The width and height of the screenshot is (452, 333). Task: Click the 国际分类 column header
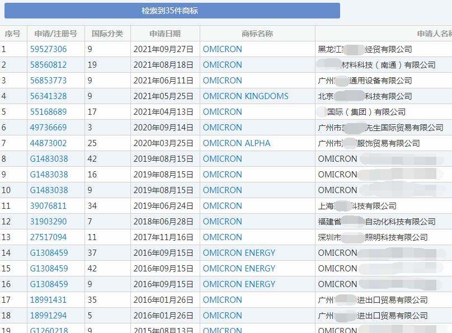coord(108,33)
